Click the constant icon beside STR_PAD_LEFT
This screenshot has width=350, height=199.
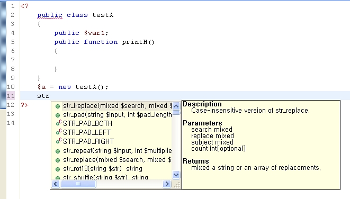point(58,132)
